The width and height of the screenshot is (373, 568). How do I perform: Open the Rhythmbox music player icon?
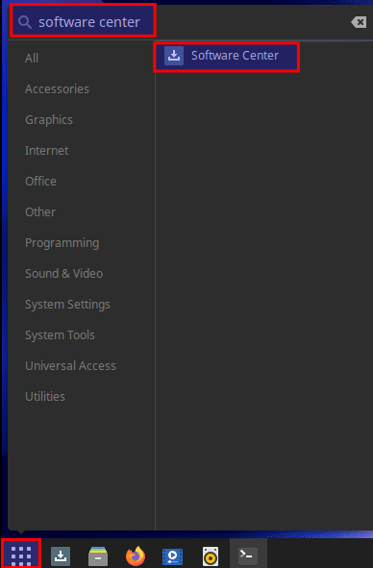click(211, 556)
